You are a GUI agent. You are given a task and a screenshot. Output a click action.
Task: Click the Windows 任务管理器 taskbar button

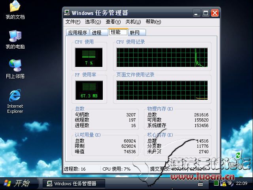point(74,184)
